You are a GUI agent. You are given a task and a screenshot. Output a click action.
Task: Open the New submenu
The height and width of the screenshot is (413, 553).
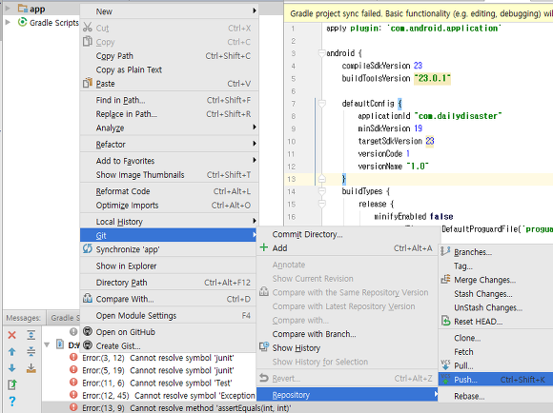tap(170, 11)
